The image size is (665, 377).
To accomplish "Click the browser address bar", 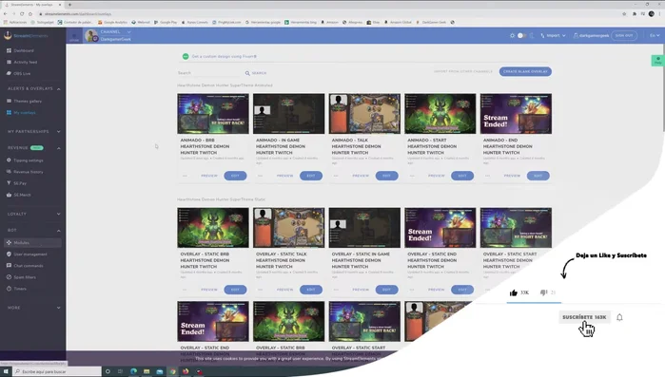I will pos(331,14).
